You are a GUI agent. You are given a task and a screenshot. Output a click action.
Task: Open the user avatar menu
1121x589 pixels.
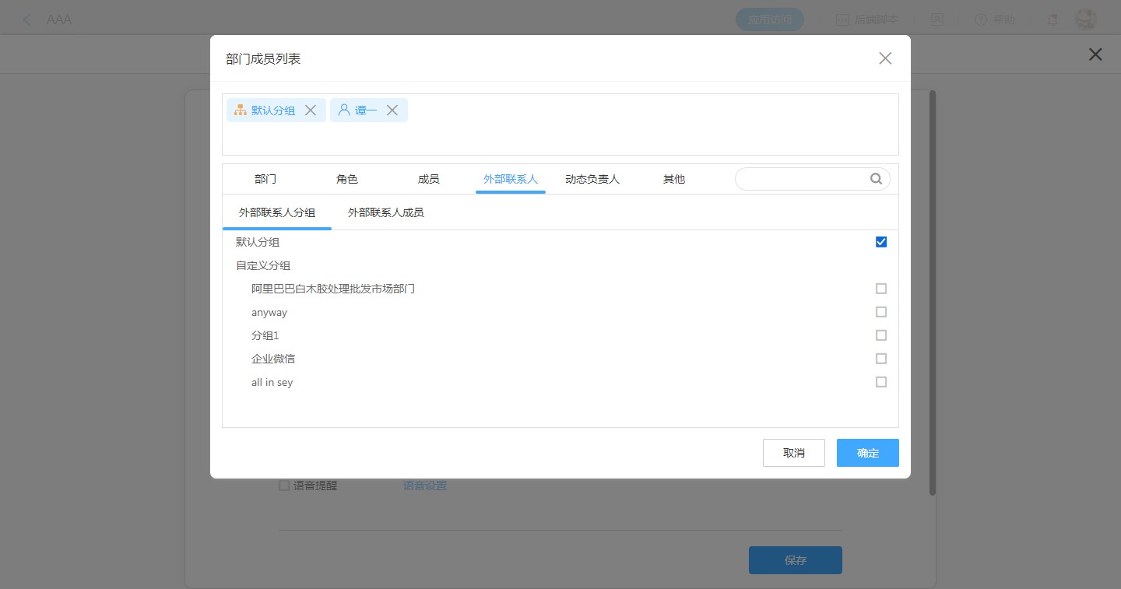1085,19
